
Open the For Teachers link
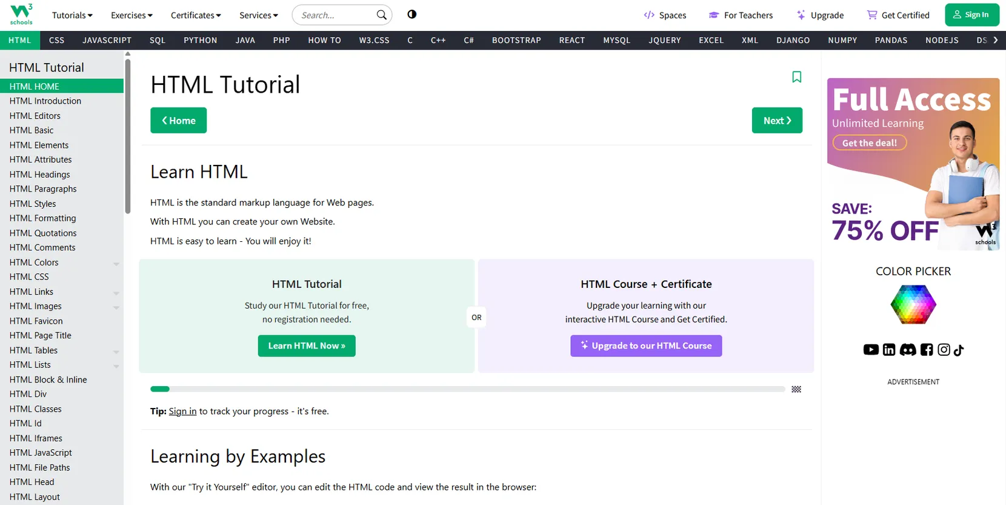click(741, 15)
